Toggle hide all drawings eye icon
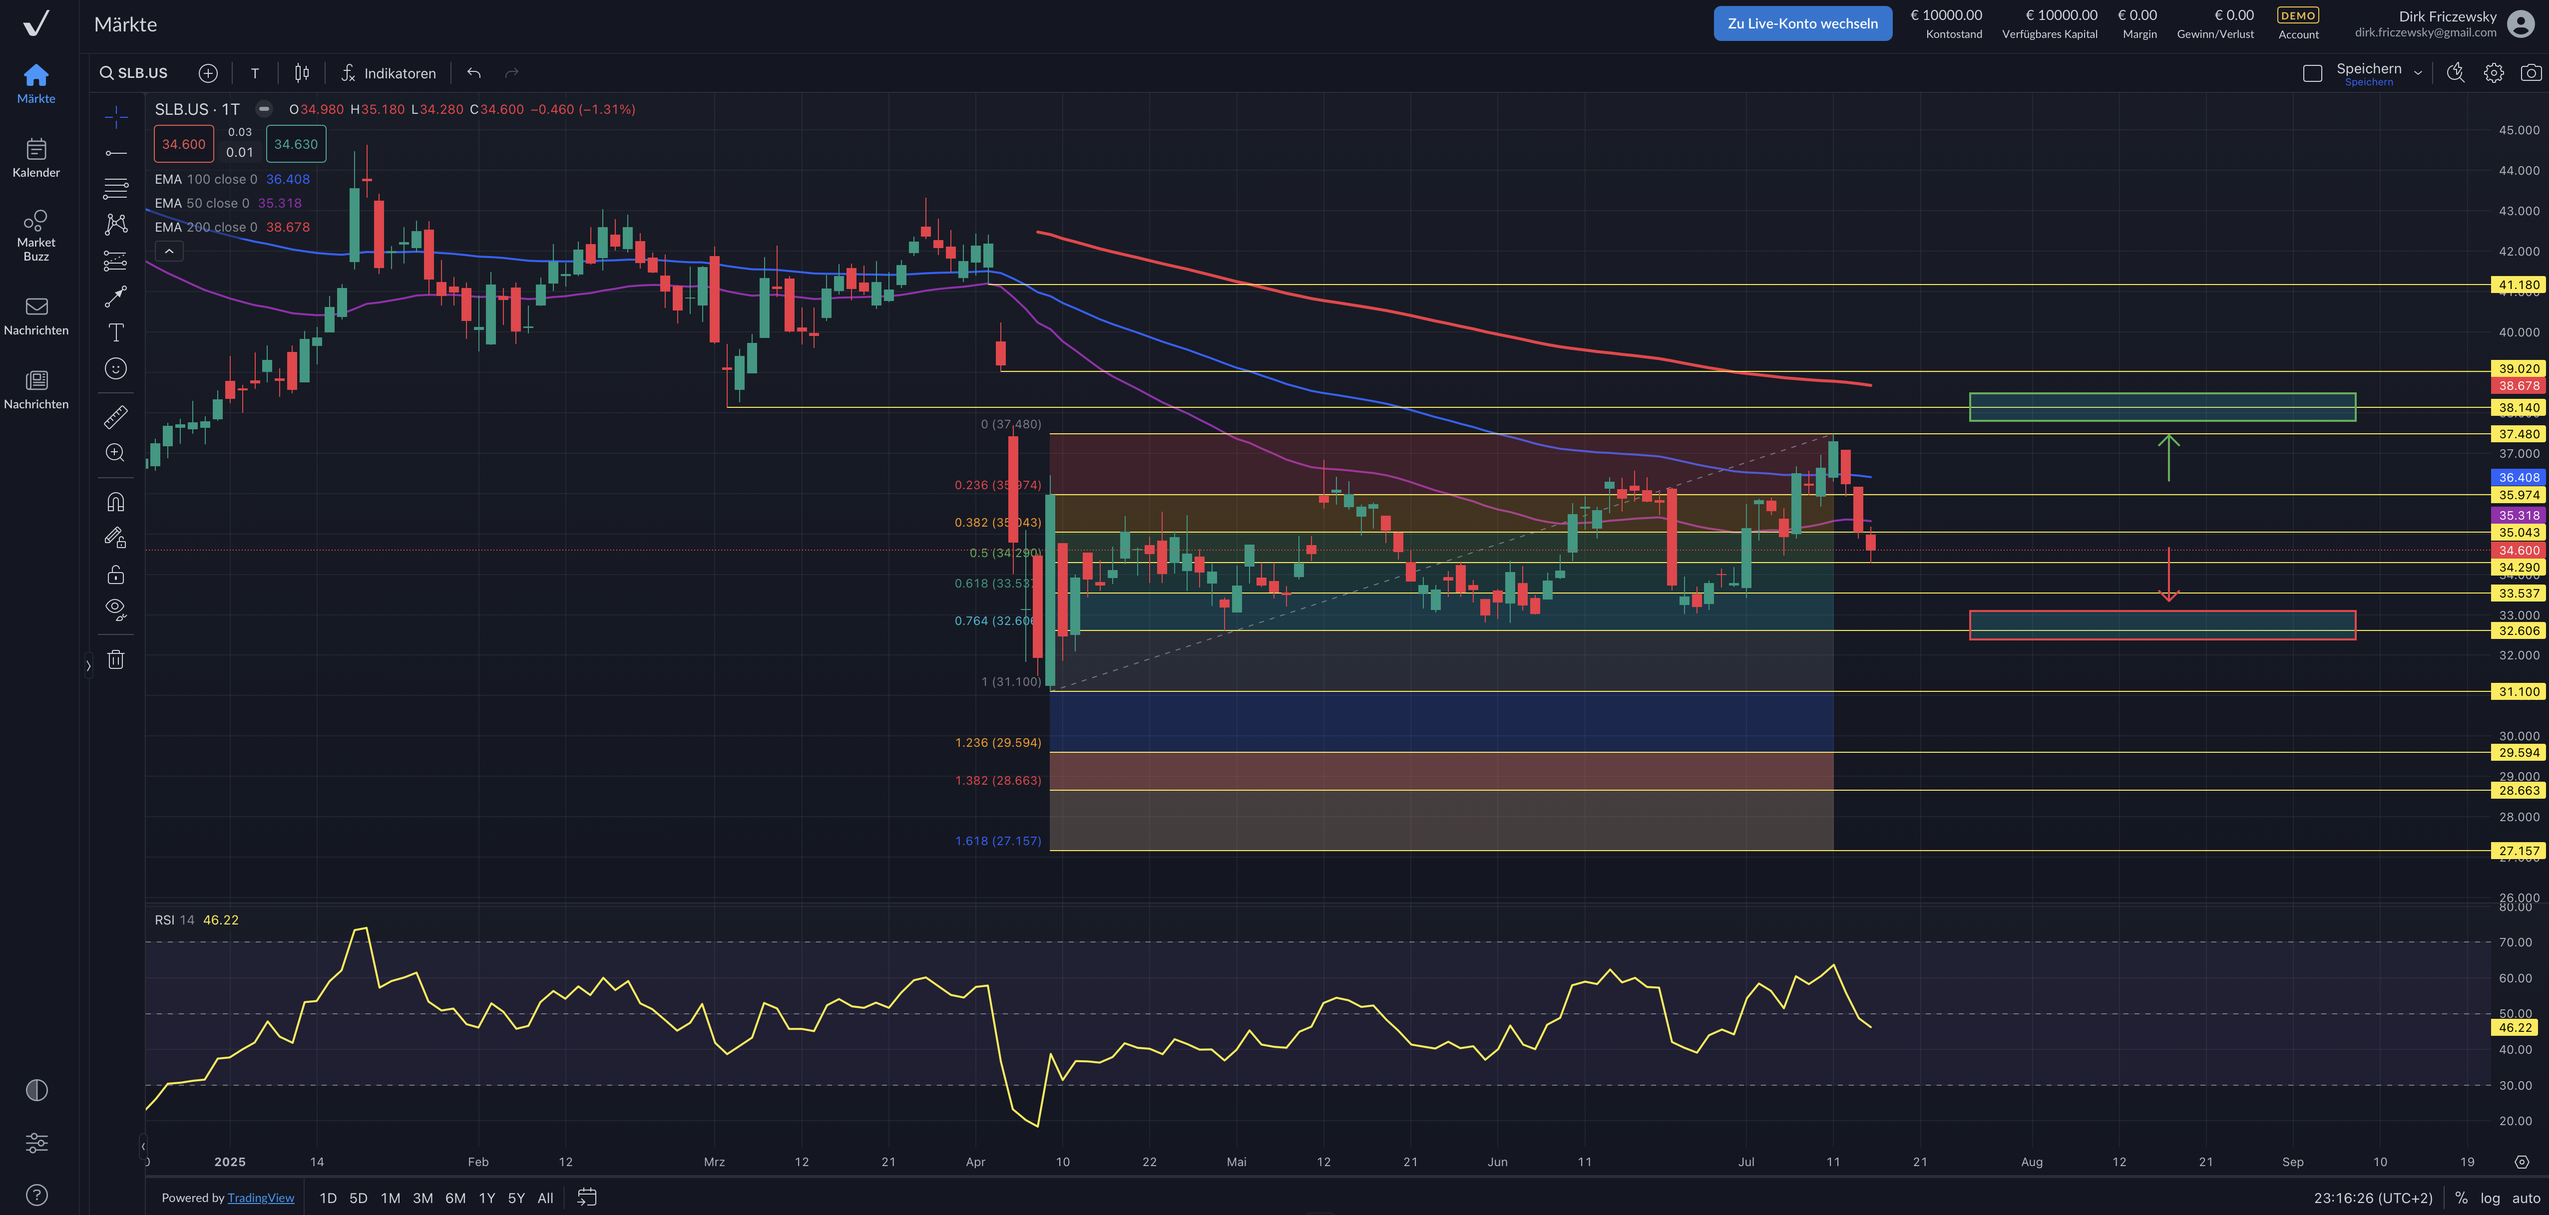 116,608
